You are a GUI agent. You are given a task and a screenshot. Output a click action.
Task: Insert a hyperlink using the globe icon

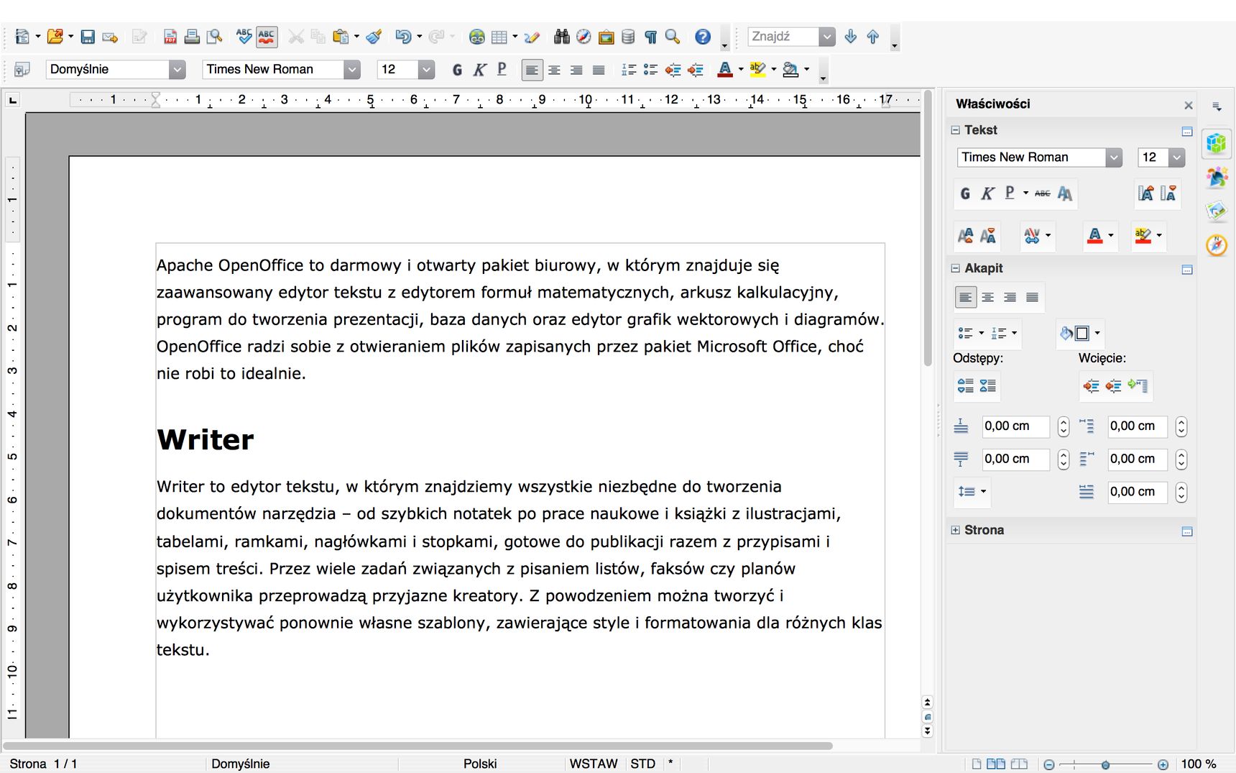[x=476, y=37]
